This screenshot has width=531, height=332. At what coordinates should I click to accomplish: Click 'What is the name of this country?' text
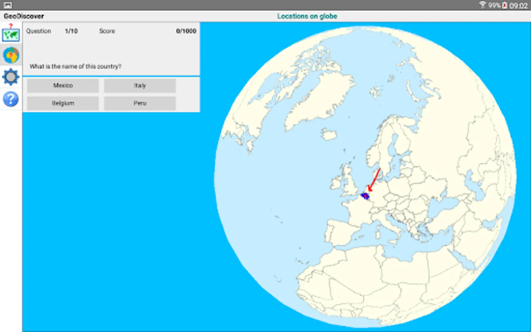pyautogui.click(x=76, y=66)
